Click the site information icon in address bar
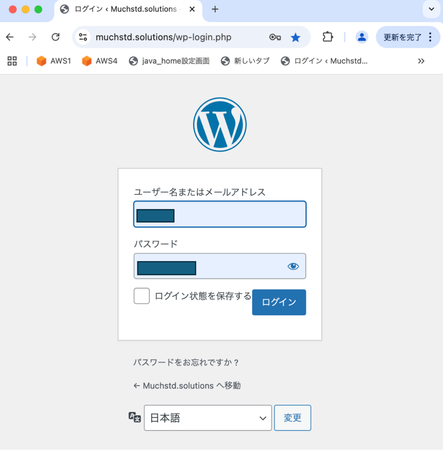The width and height of the screenshot is (443, 450). (83, 37)
